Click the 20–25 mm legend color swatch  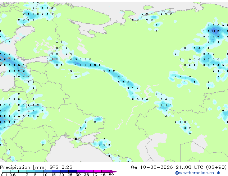(x=64, y=171)
